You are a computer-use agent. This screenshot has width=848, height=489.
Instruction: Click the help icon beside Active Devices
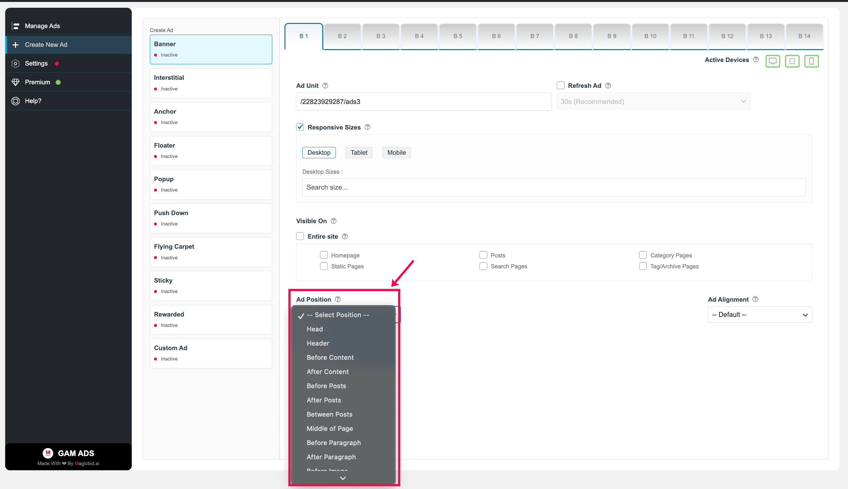coord(756,59)
